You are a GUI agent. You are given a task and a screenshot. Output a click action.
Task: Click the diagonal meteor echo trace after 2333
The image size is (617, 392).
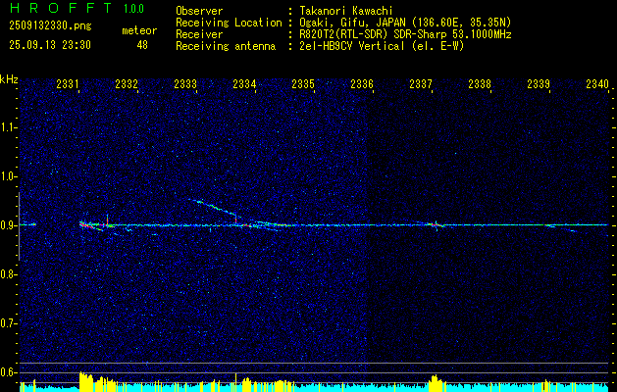tap(215, 209)
